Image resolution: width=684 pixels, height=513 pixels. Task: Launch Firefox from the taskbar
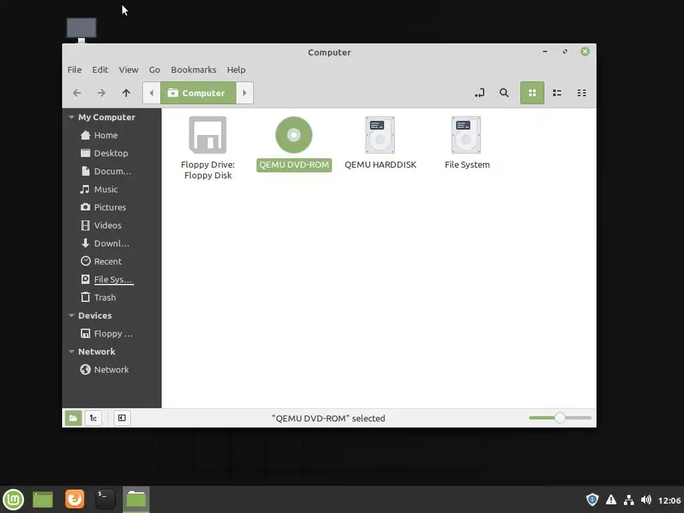[75, 499]
